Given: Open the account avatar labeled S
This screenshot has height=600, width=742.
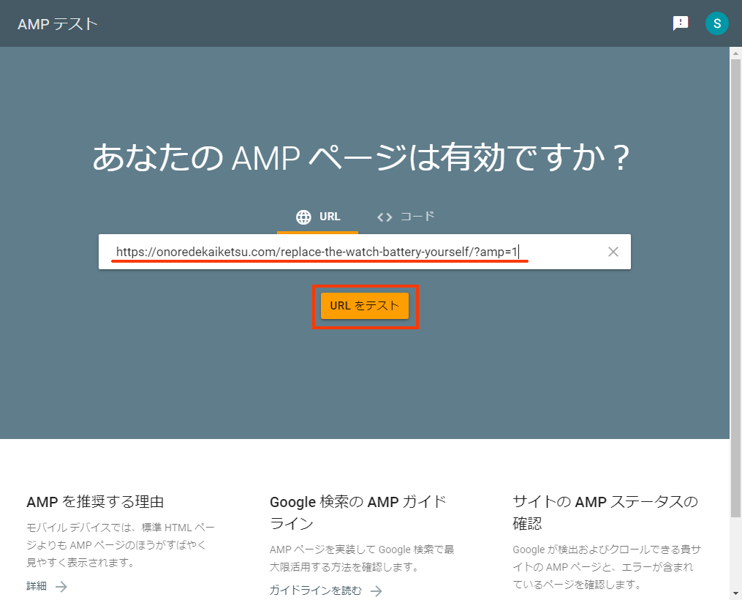Looking at the screenshot, I should click(717, 23).
